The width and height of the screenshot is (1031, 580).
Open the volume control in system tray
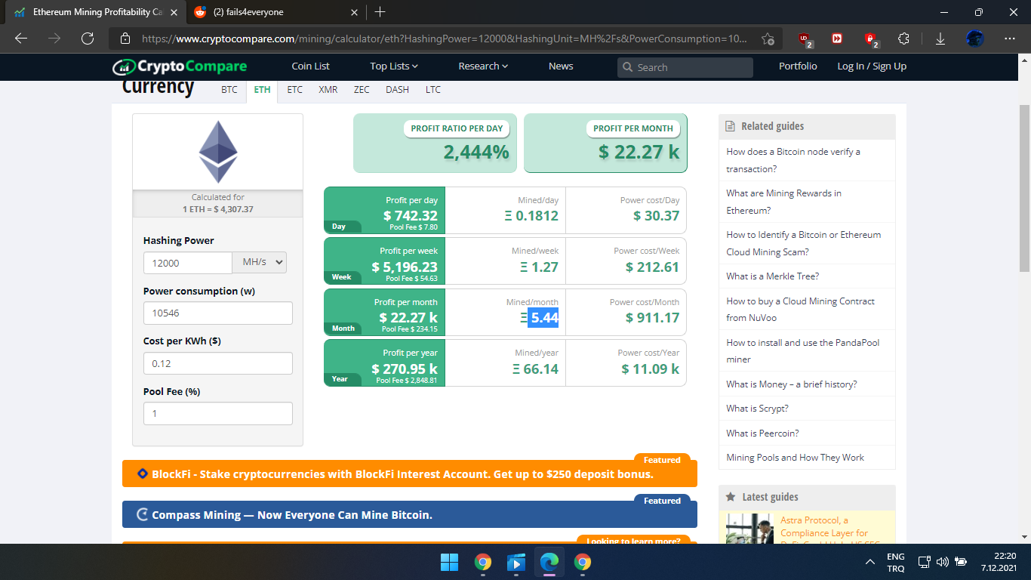[x=942, y=562]
